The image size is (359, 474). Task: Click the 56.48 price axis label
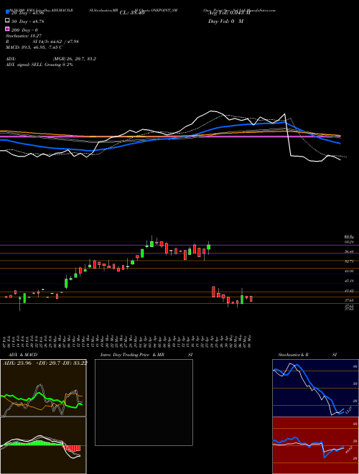tap(350, 251)
